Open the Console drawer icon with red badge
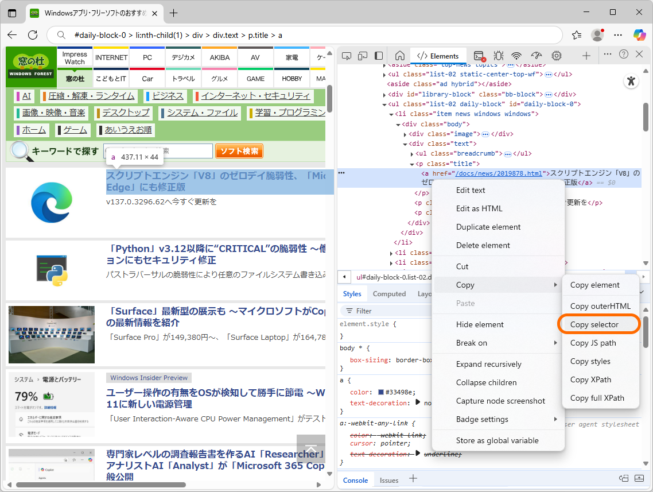The height and width of the screenshot is (492, 653). point(479,56)
